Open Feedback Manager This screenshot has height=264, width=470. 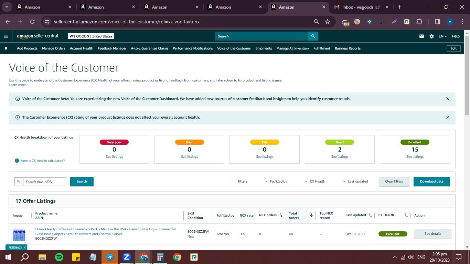tap(112, 48)
